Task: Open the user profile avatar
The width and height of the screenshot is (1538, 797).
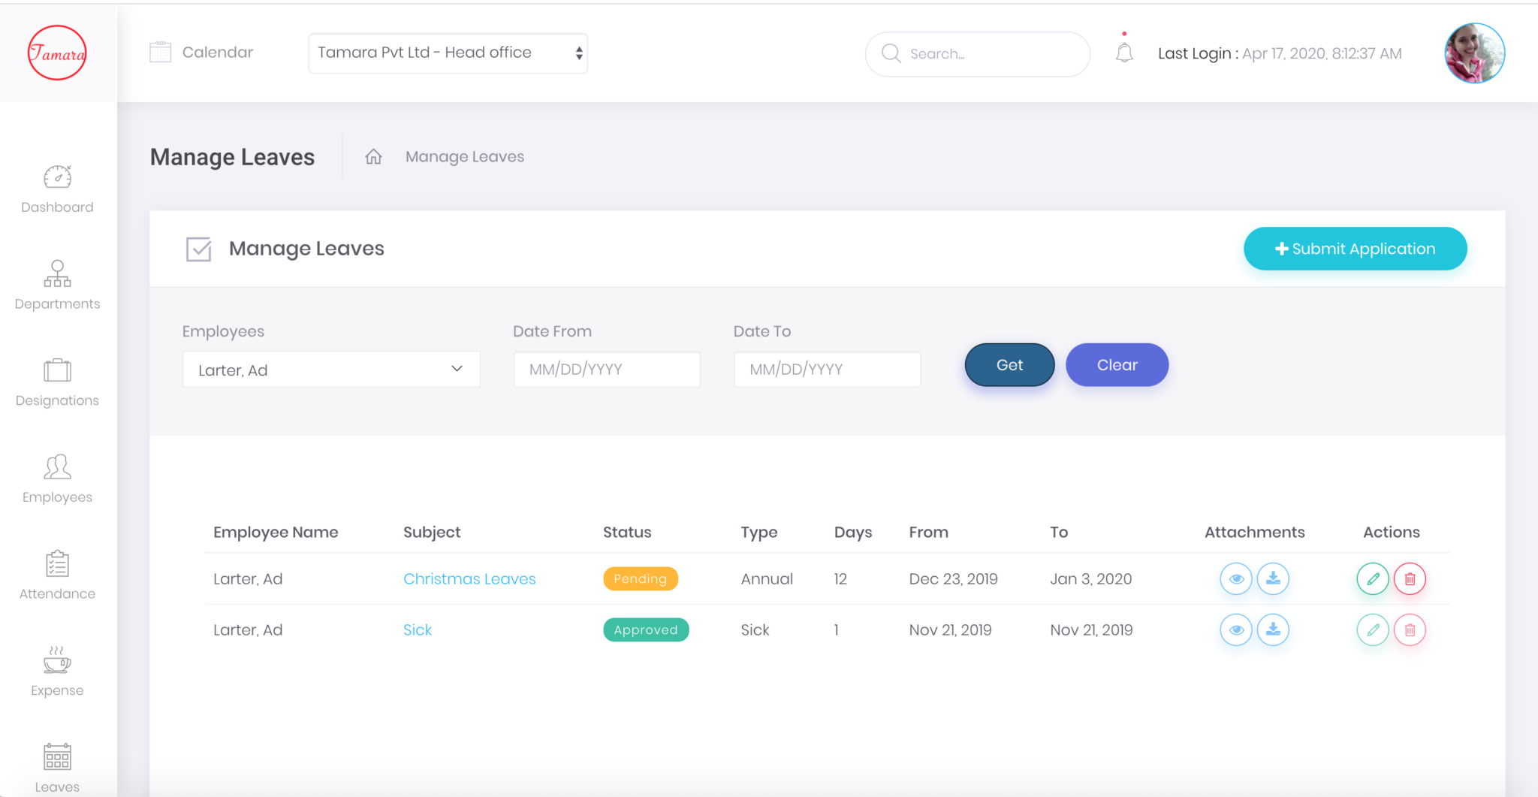Action: point(1473,53)
